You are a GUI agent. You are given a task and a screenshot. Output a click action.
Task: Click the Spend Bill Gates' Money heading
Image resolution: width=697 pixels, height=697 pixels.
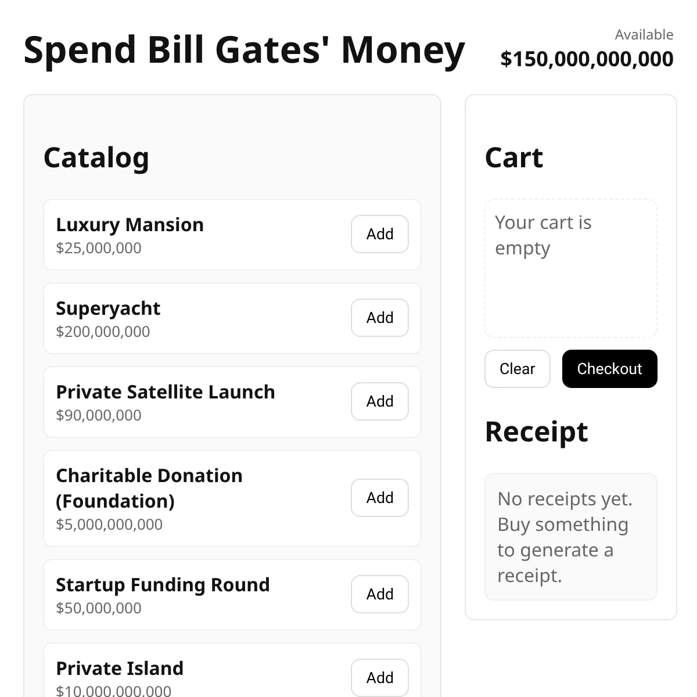pos(244,50)
